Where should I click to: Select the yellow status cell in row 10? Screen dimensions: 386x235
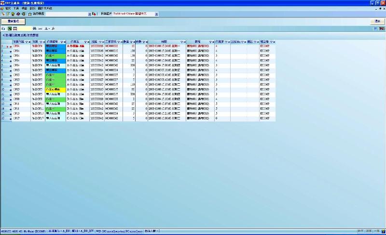coord(55,89)
